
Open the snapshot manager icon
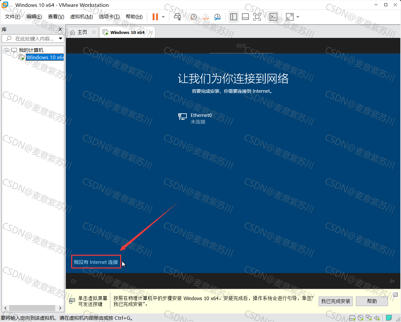point(217,17)
